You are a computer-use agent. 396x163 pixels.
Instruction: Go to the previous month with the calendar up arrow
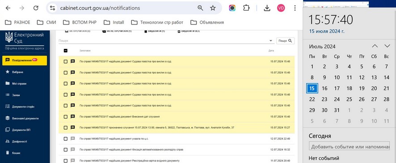pos(375,46)
